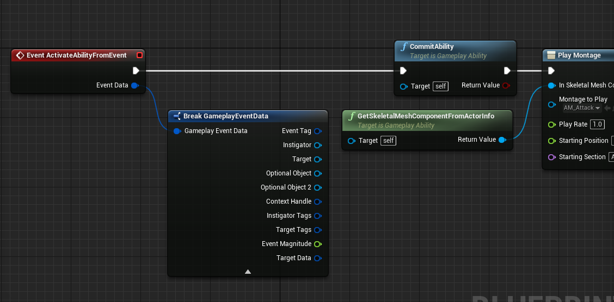Click the Event Tag output pin
Image resolution: width=614 pixels, height=302 pixels.
[318, 131]
